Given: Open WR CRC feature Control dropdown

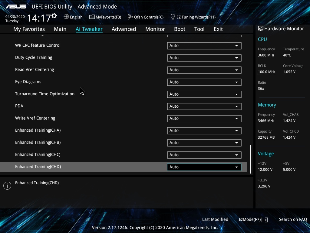Looking at the screenshot, I should (204, 46).
